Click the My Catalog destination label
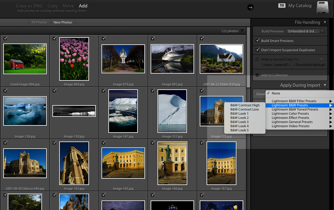Image resolution: width=334 pixels, height=210 pixels. point(300,6)
